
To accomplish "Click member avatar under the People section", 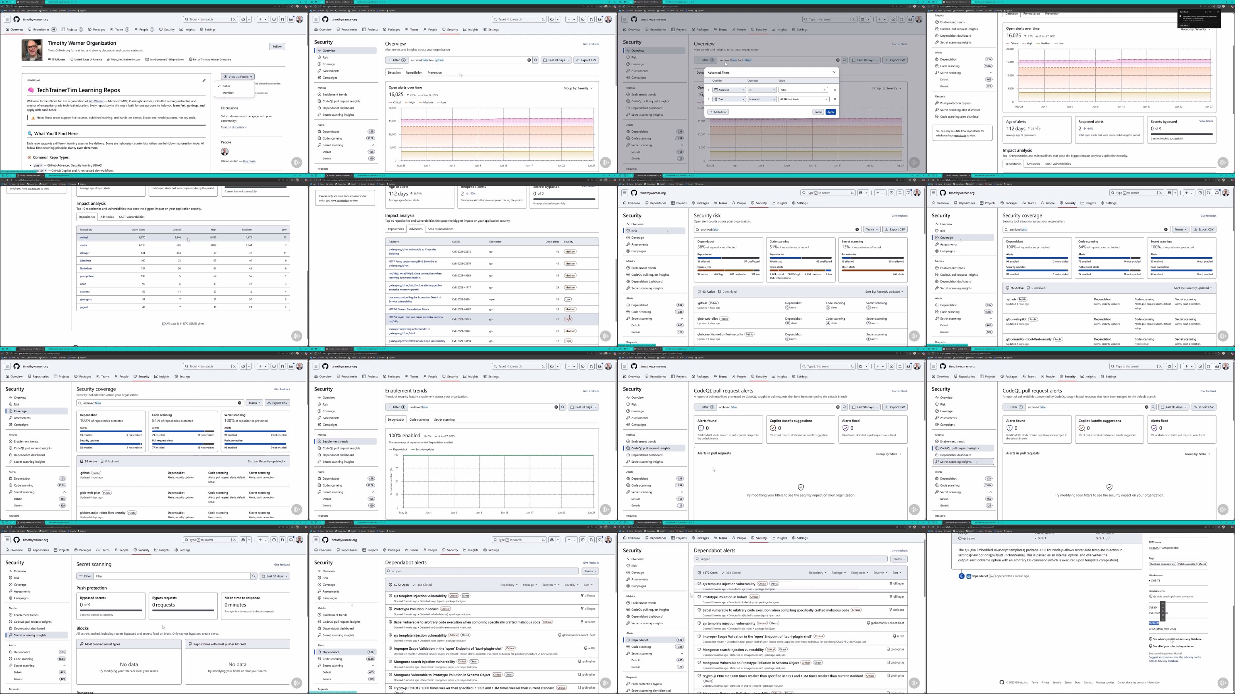I will pos(224,152).
